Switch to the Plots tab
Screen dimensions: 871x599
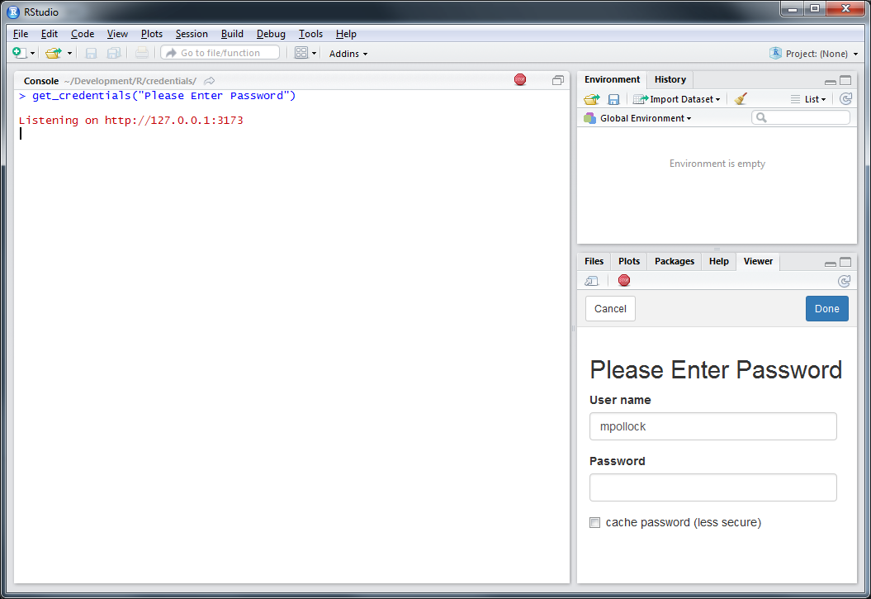pyautogui.click(x=629, y=261)
